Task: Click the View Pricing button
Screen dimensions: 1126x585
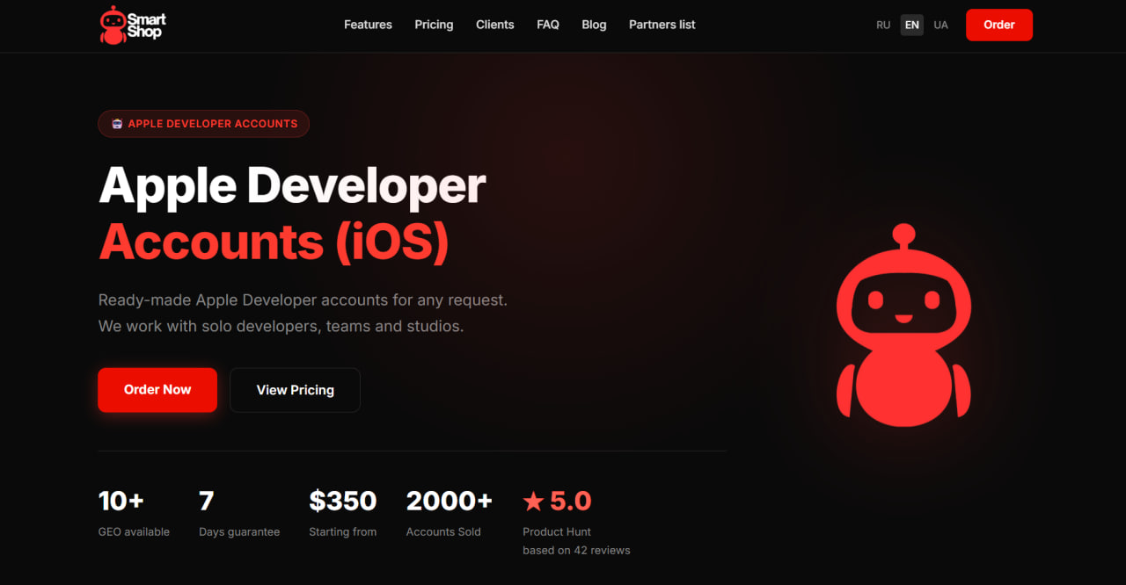Action: 295,390
